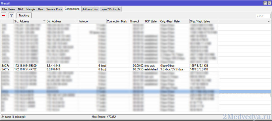This screenshot has width=272, height=121.
Task: Click the Protocol column header
Action: [x=92, y=21]
